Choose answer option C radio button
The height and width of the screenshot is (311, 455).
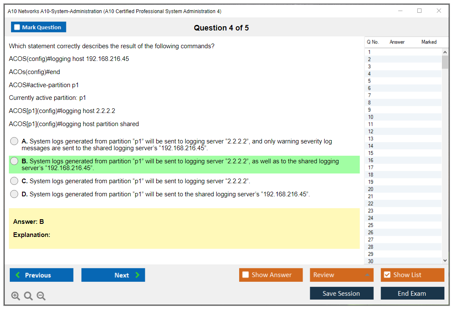[x=14, y=181]
